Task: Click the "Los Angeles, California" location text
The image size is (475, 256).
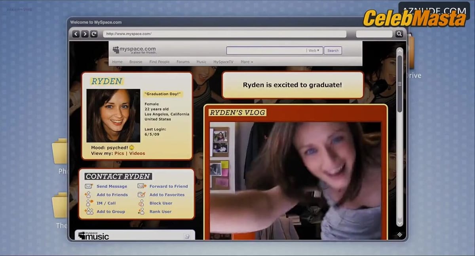Action: coord(167,114)
